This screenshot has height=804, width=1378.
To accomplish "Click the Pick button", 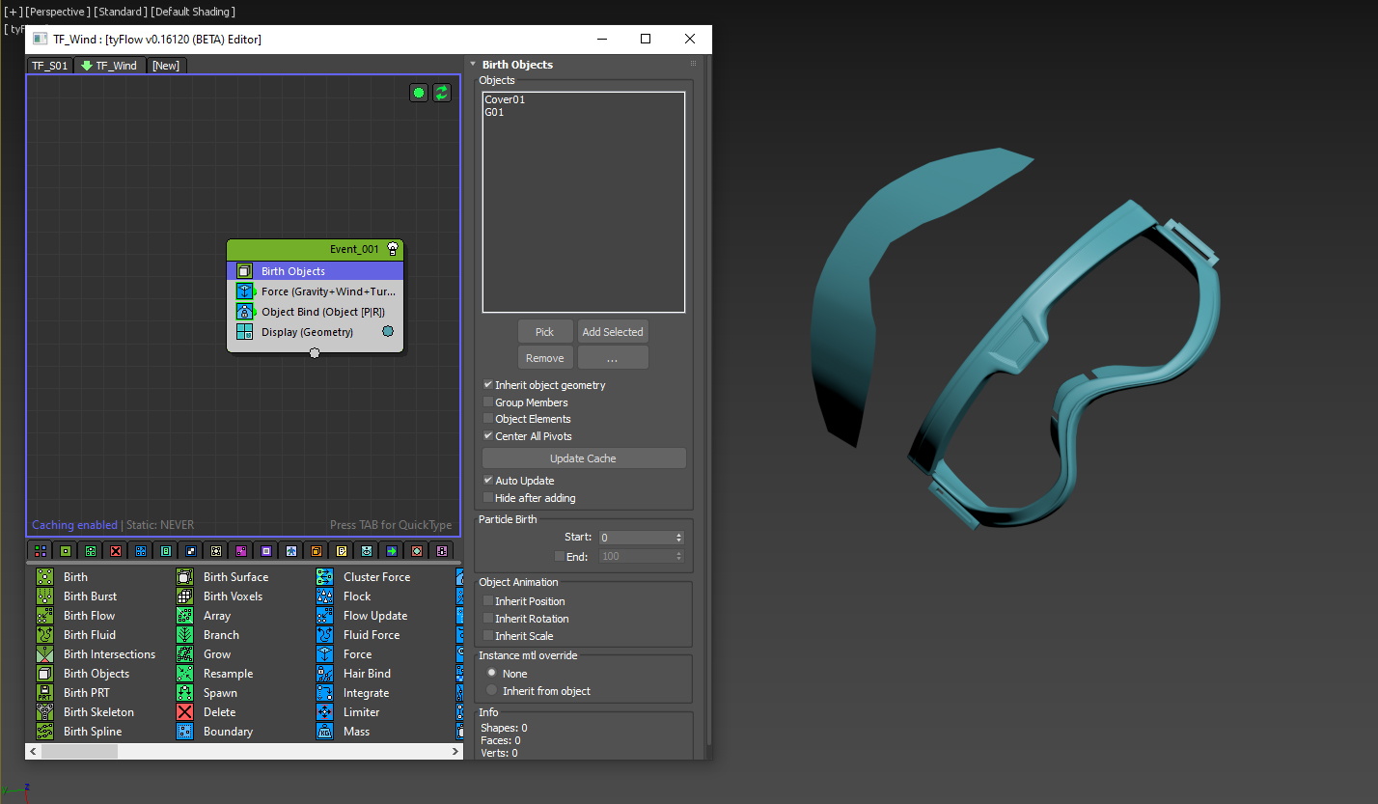I will click(545, 331).
